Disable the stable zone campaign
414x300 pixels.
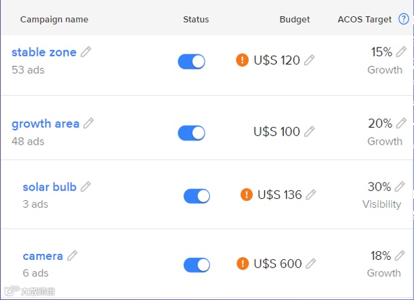[x=191, y=62]
